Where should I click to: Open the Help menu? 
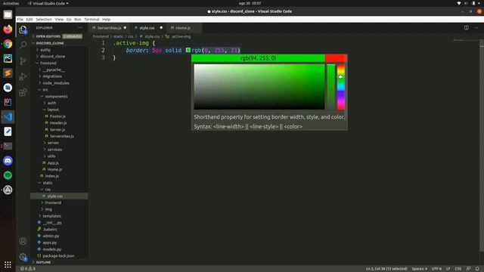click(106, 19)
